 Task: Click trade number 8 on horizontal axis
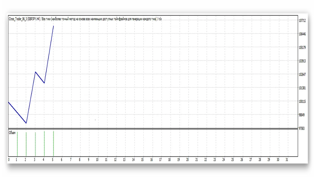click(x=79, y=160)
